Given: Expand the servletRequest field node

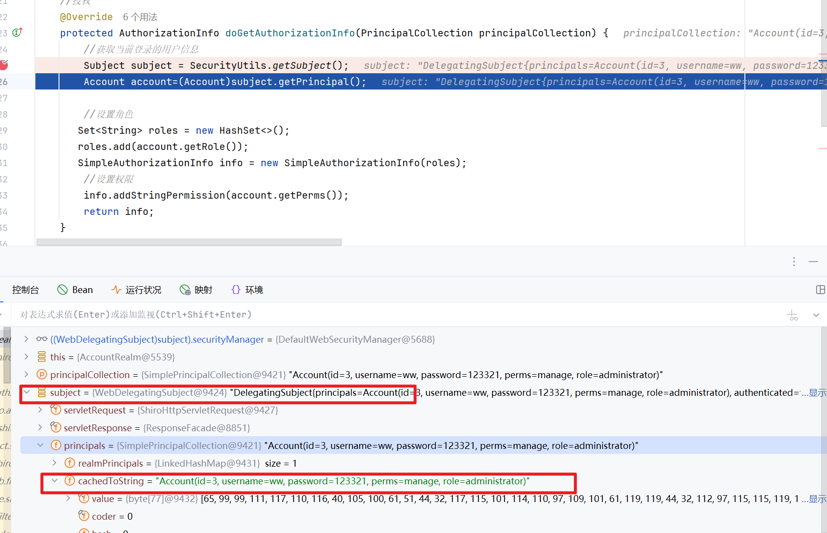Looking at the screenshot, I should 40,410.
